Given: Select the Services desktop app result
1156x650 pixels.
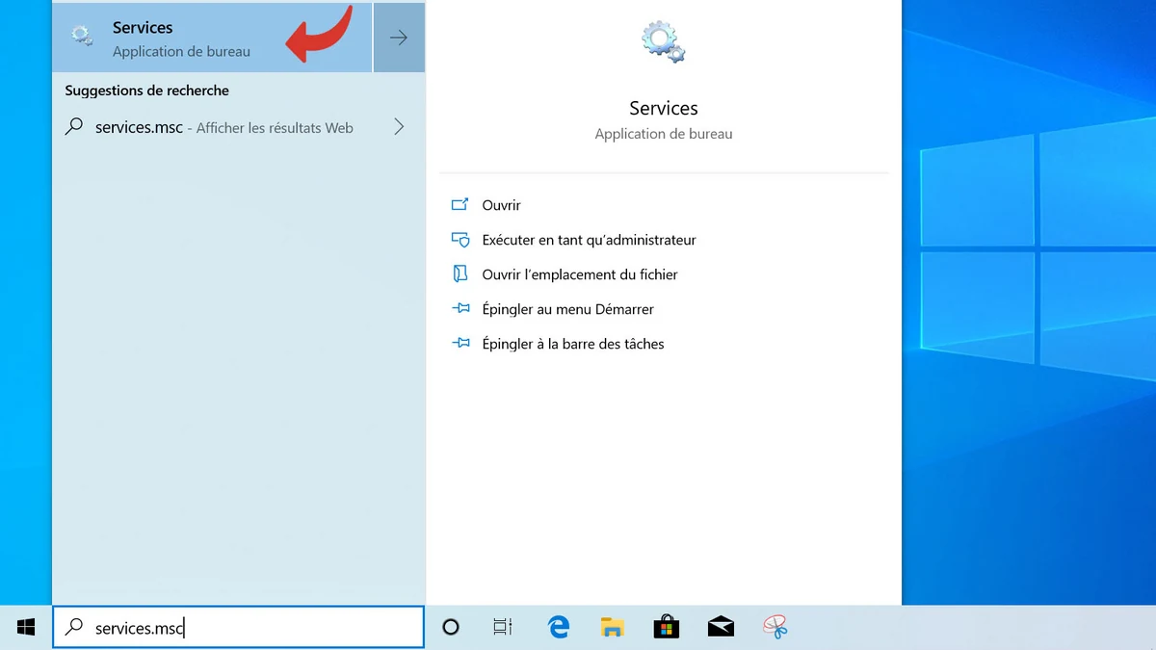Looking at the screenshot, I should click(181, 38).
